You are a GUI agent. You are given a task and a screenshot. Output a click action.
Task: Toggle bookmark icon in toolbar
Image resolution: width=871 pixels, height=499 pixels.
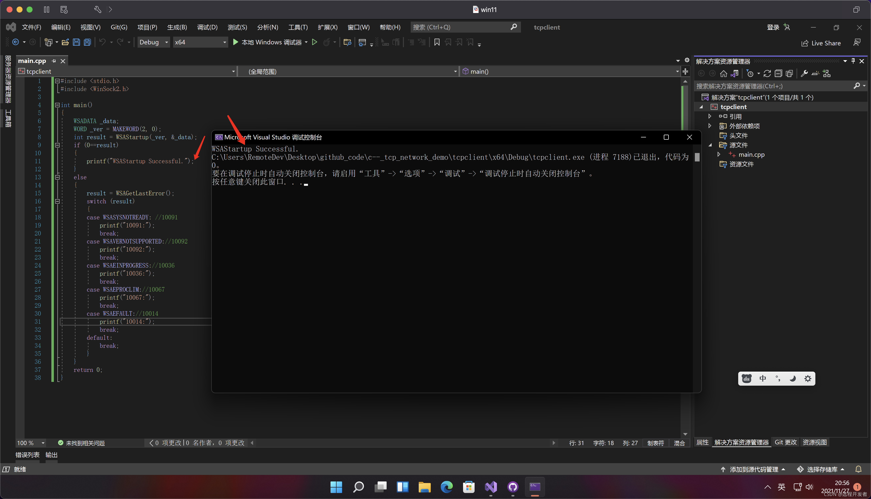[437, 42]
